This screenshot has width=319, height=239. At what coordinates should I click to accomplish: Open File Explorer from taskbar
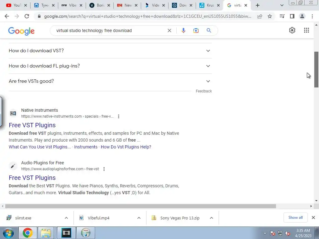[x=46, y=233]
